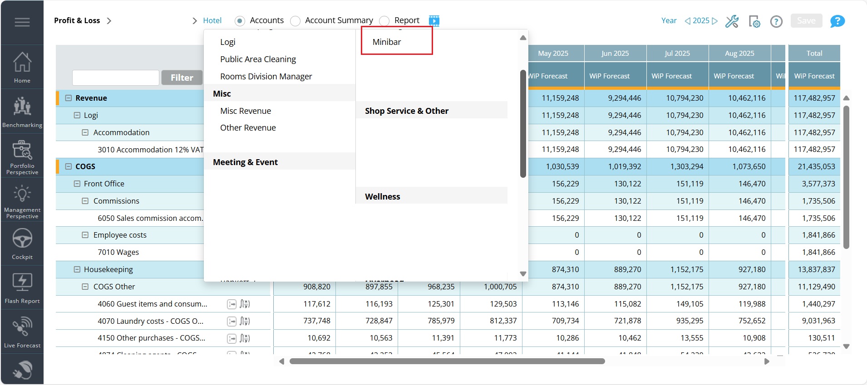Collapse the Front Office row
This screenshot has width=867, height=385.
[x=77, y=184]
